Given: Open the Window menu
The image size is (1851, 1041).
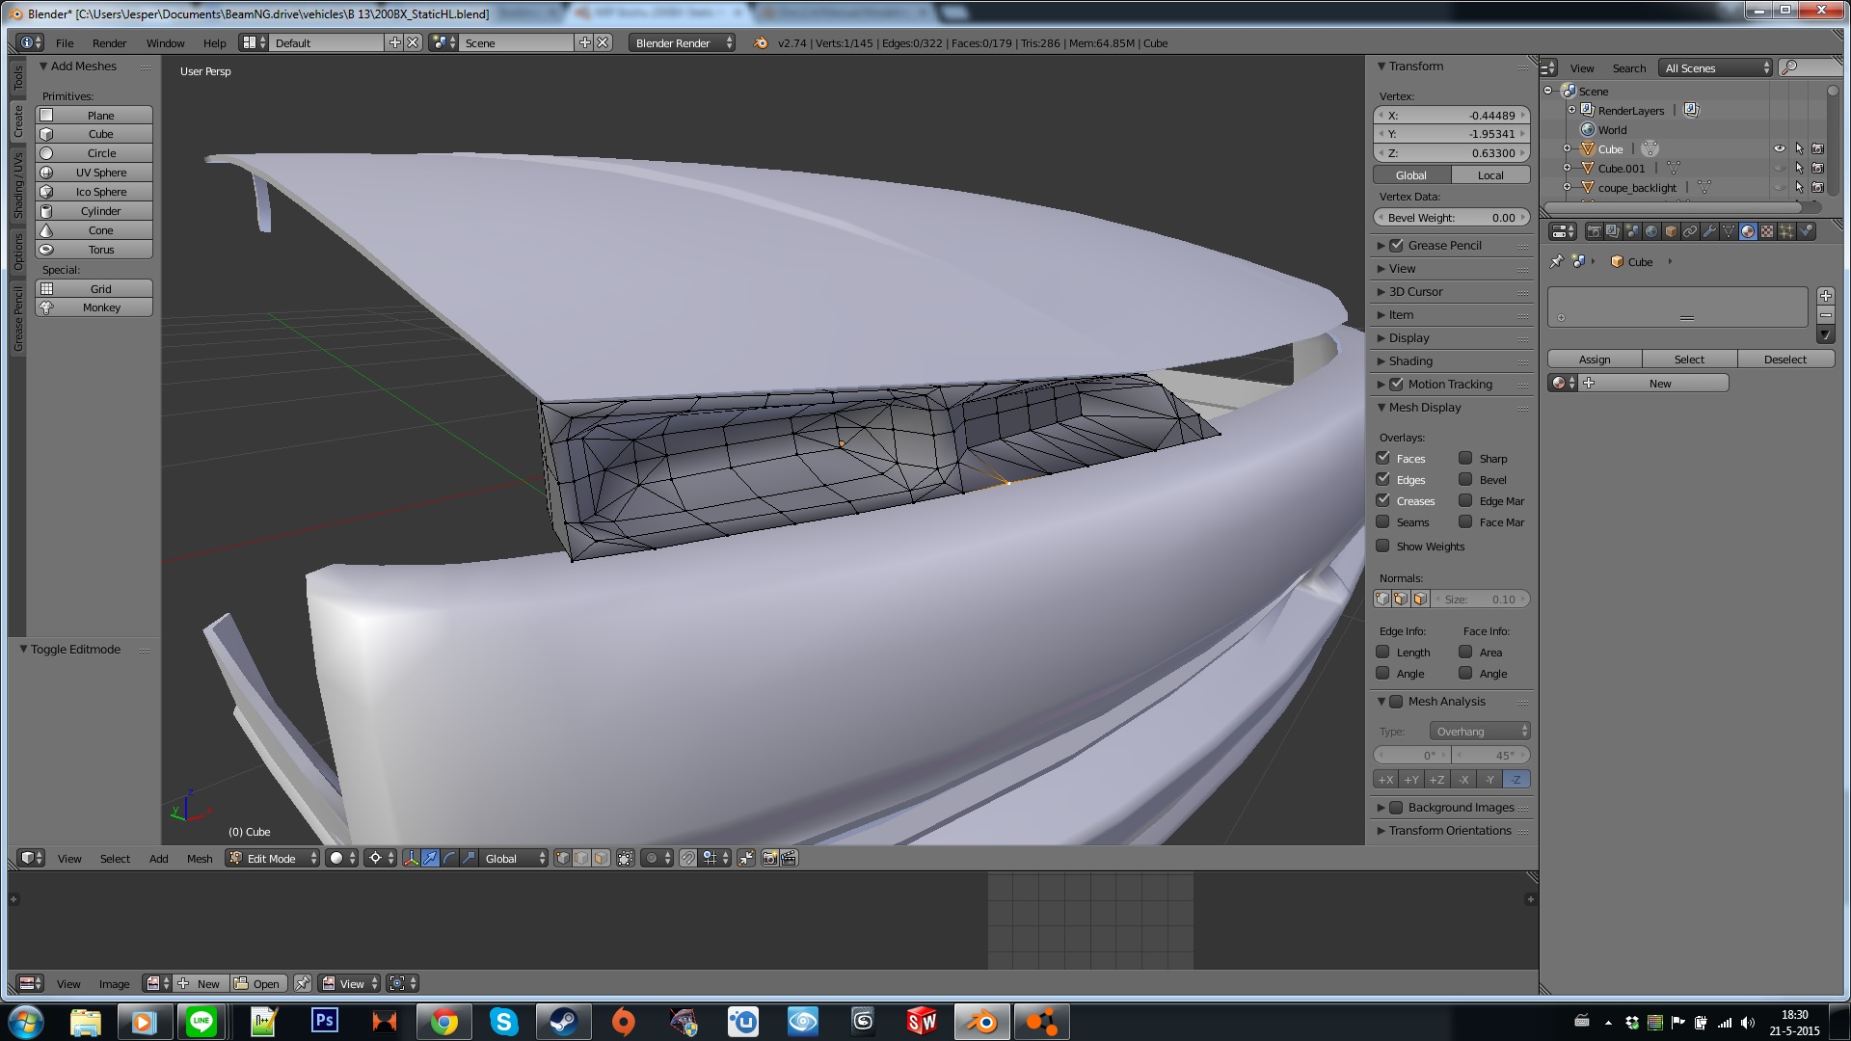Looking at the screenshot, I should coord(165,42).
